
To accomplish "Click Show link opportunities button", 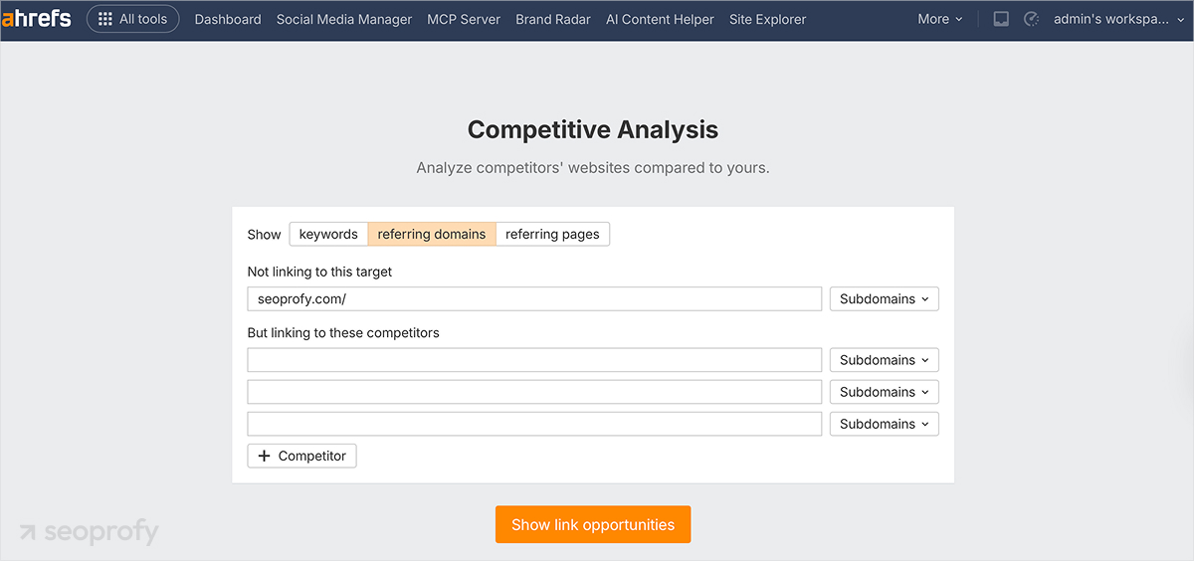I will 593,524.
